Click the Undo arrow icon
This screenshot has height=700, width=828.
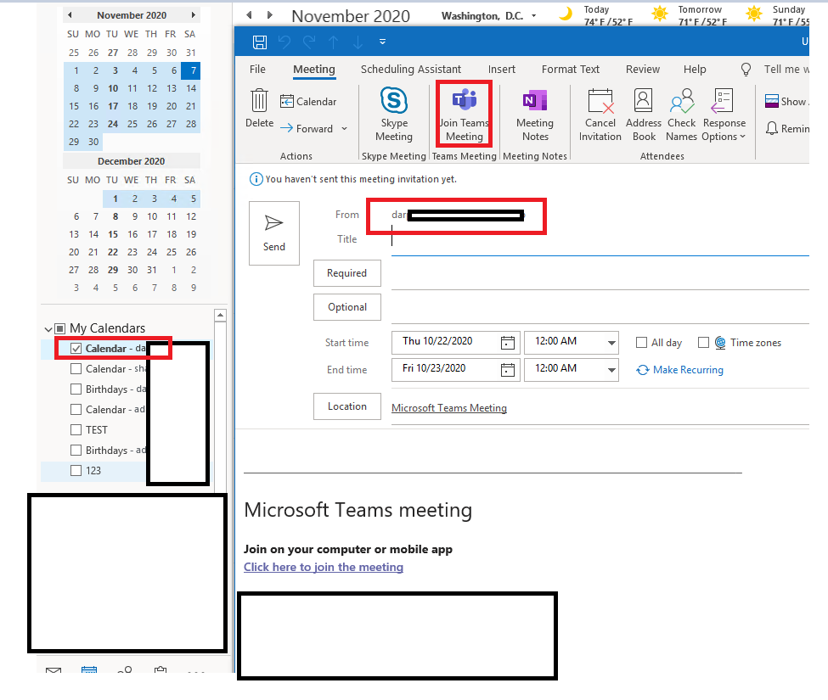point(284,42)
